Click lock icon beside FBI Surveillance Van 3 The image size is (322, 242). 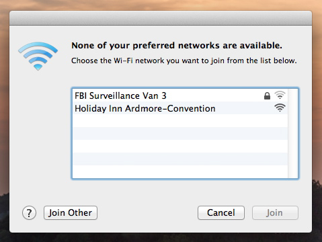click(267, 96)
